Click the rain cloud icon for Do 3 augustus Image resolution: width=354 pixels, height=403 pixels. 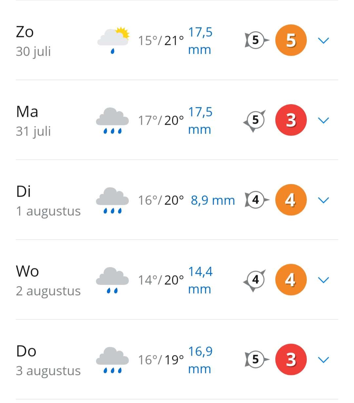(x=112, y=360)
